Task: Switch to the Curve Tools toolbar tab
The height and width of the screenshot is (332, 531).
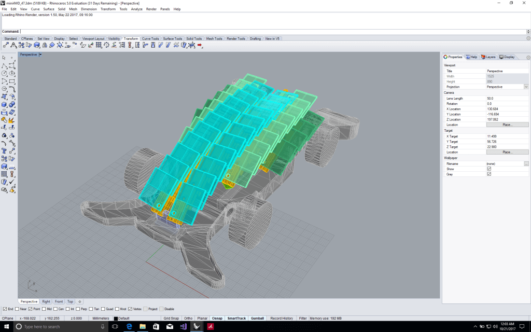Action: 150,38
